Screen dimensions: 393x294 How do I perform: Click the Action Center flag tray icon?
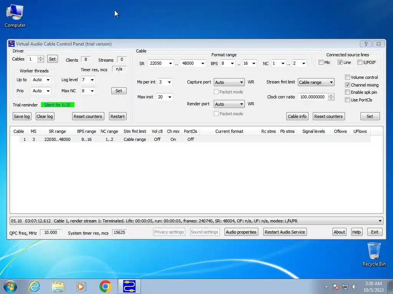pos(336,287)
